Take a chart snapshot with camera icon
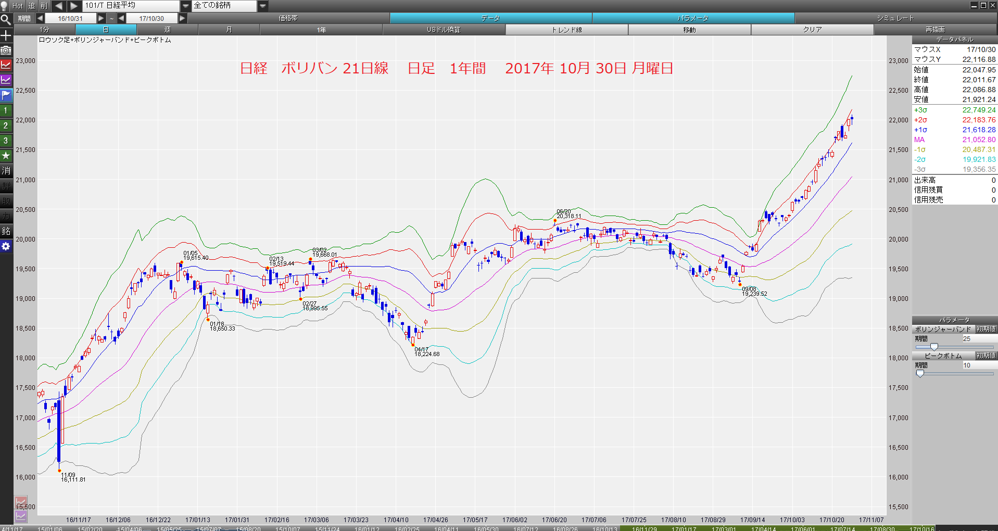Viewport: 998px width, 531px height. (x=6, y=50)
